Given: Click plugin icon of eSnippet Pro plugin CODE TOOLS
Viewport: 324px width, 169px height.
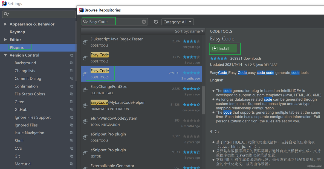Looking at the screenshot, I should pos(85,137).
